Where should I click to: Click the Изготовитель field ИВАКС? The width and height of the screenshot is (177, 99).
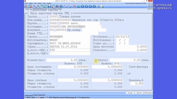coord(70,40)
